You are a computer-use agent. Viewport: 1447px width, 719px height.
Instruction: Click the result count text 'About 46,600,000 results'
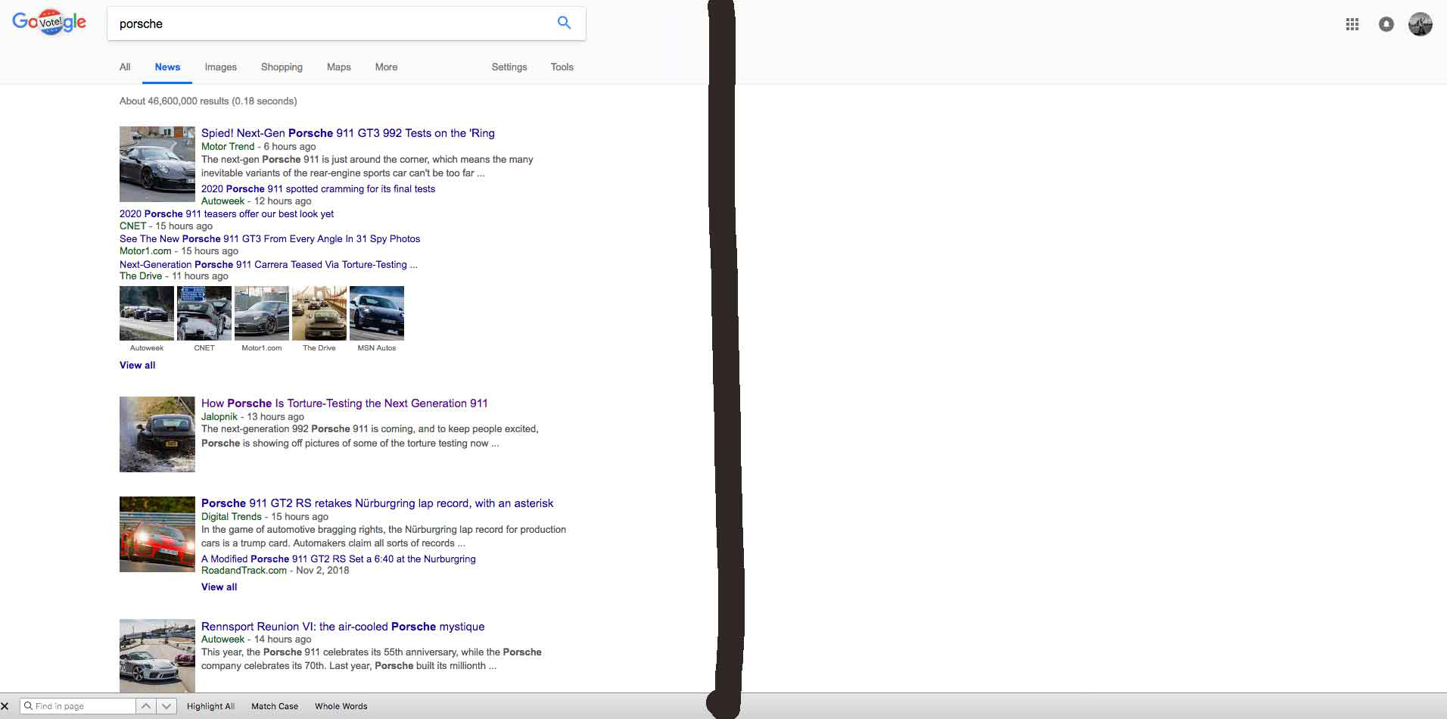(174, 101)
